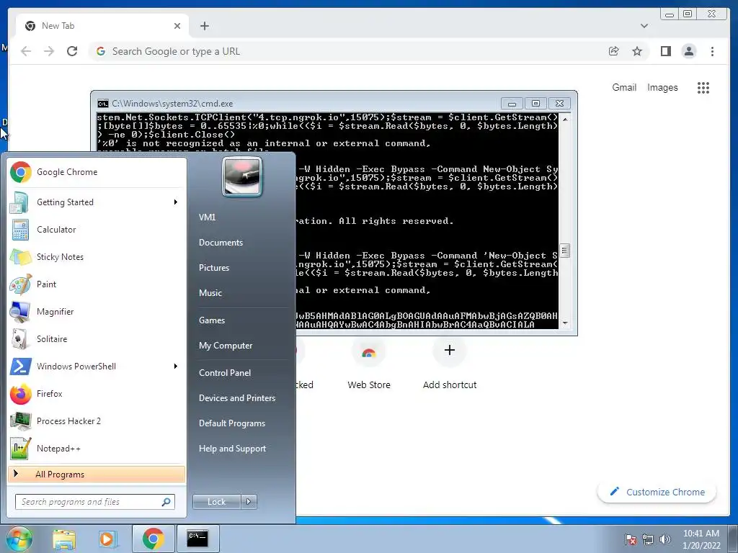Open Google apps grid
Screen dimensions: 738x553
[703, 87]
